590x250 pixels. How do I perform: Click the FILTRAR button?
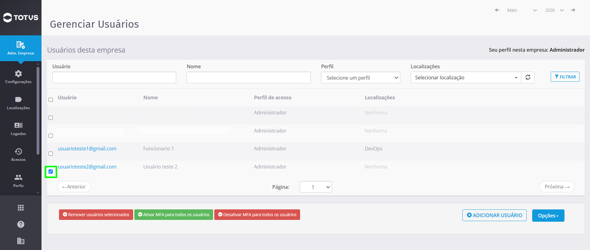[565, 77]
